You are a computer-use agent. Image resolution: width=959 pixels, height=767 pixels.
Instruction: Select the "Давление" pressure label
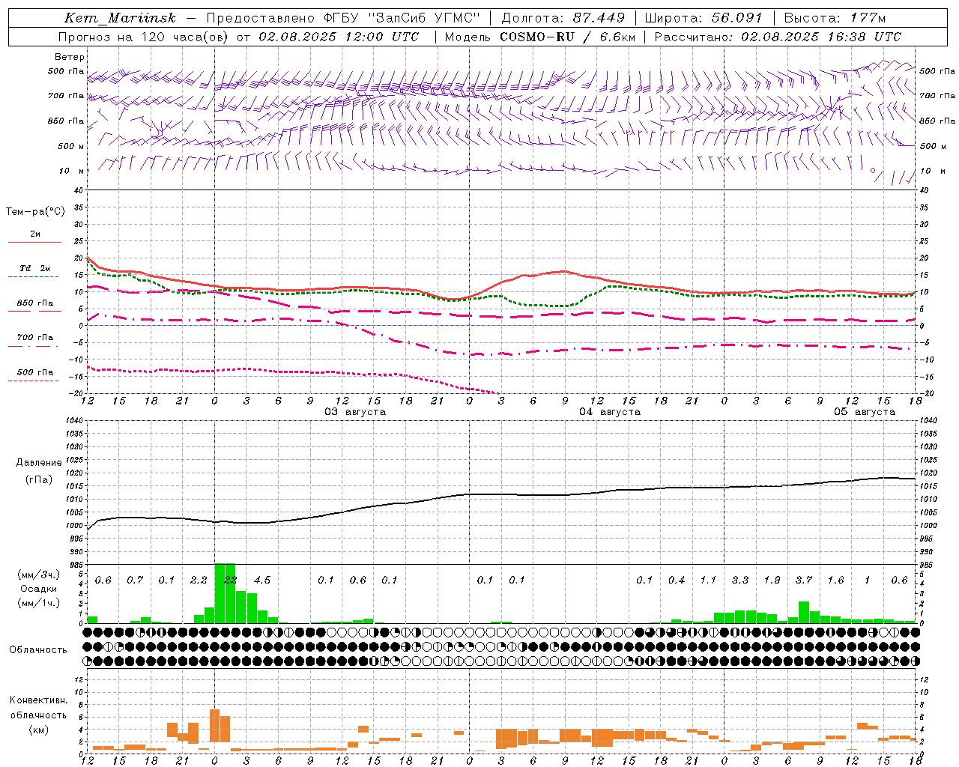[39, 463]
